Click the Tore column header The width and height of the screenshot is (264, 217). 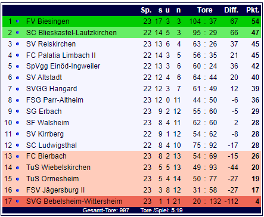(x=205, y=10)
